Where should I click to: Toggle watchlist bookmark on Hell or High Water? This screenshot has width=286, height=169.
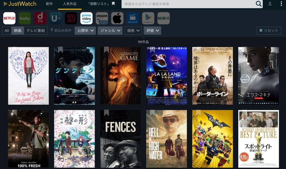pos(152,113)
